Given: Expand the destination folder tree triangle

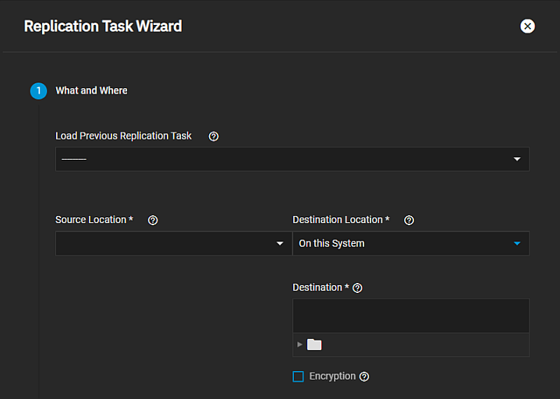Looking at the screenshot, I should point(300,344).
